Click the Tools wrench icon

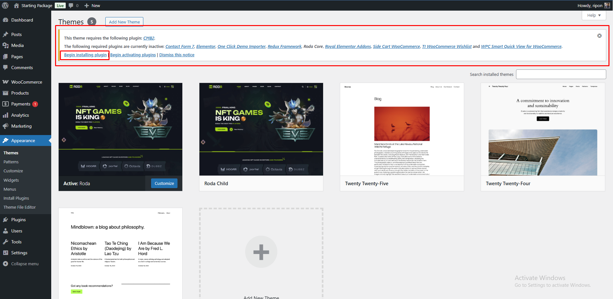[5, 242]
